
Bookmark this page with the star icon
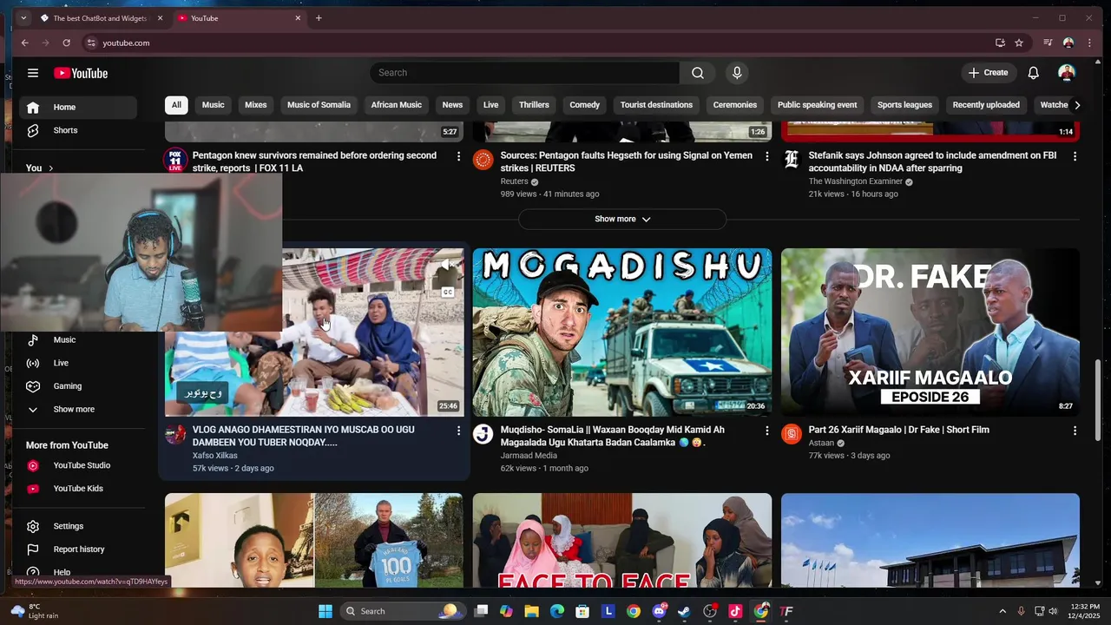point(1019,43)
